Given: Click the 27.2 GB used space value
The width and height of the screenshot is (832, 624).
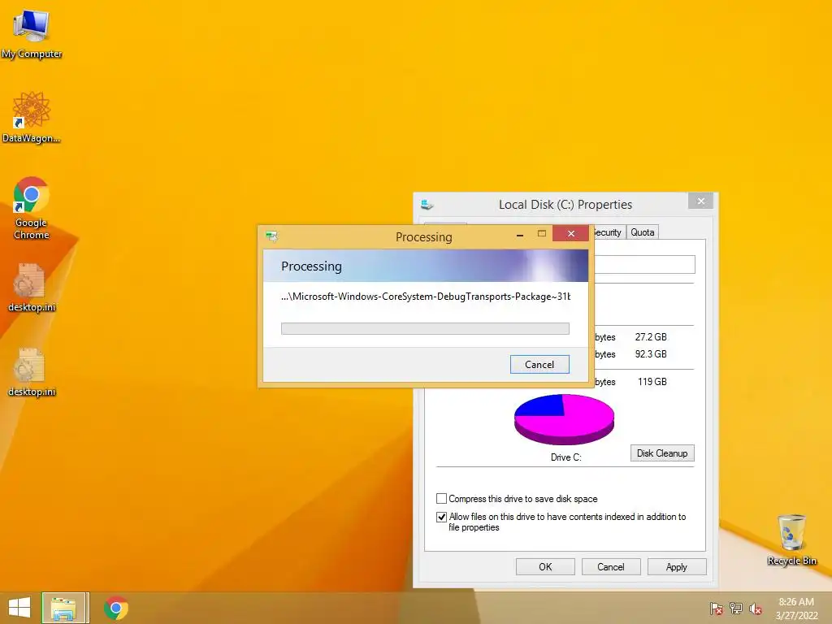Looking at the screenshot, I should tap(651, 337).
